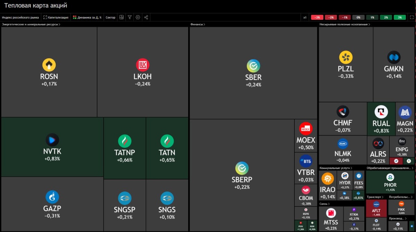Open the filter funnel icon
Screen dimensions: 416x232
click(130, 17)
